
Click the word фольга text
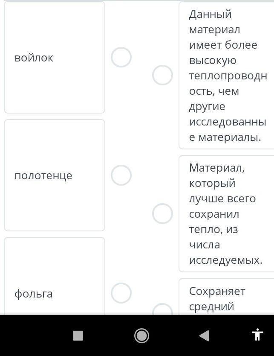pos(34,294)
